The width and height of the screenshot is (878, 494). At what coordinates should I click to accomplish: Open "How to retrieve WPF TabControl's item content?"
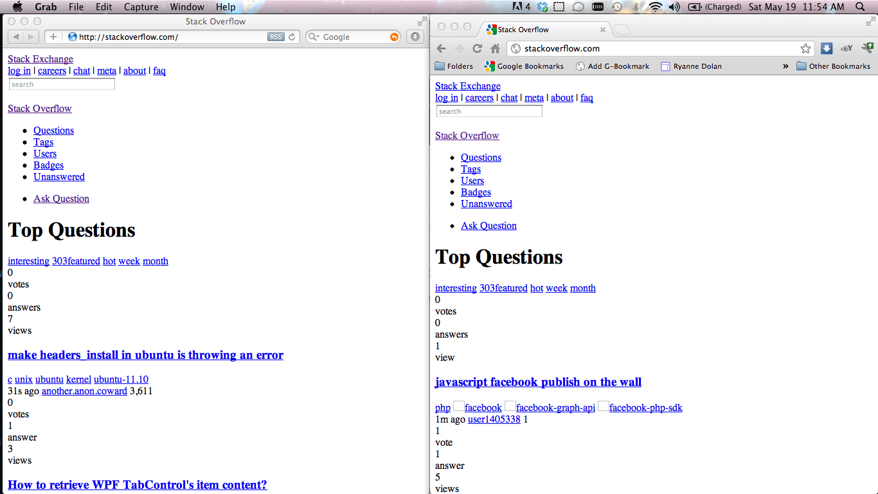137,485
